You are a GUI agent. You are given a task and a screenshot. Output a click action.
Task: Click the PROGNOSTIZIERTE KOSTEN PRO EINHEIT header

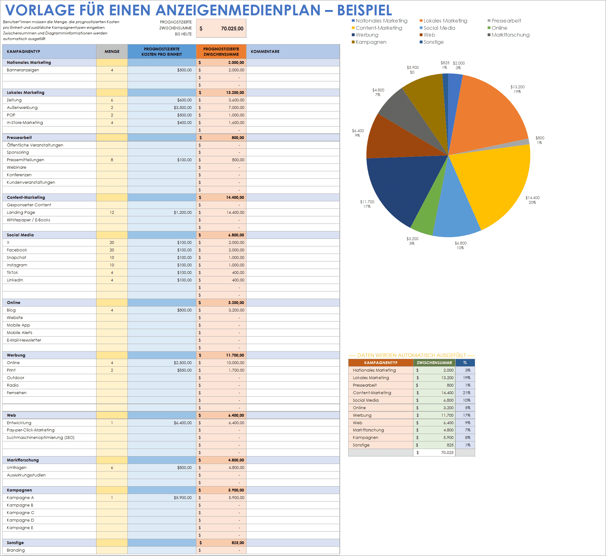point(162,52)
